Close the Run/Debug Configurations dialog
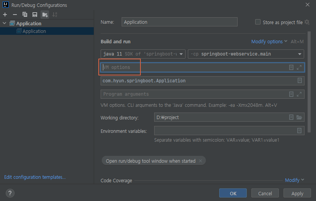Image resolution: width=316 pixels, height=201 pixels. [308, 5]
